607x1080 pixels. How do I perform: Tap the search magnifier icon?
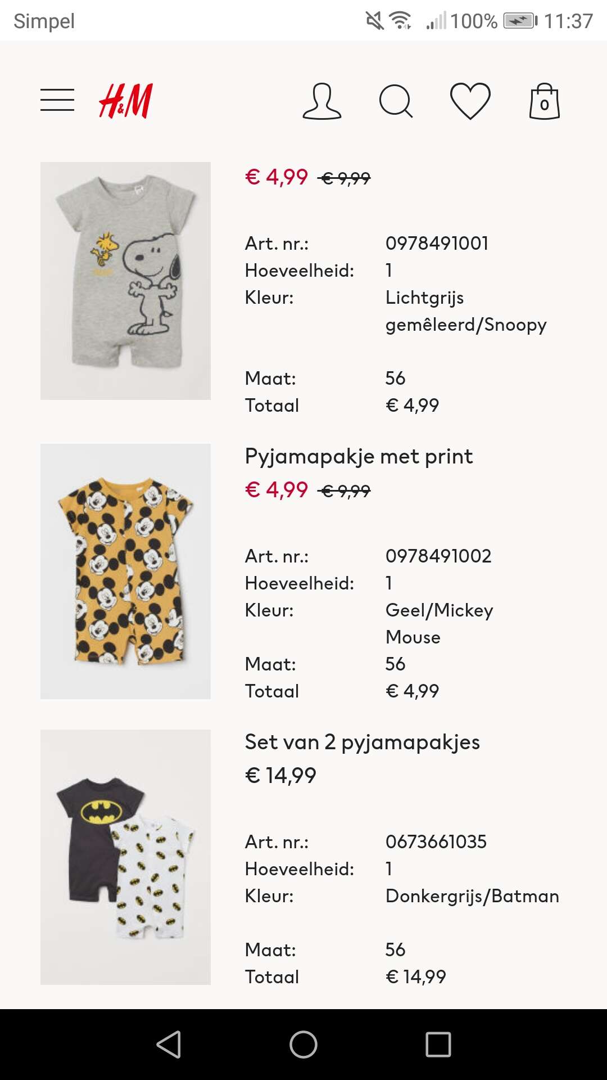pyautogui.click(x=396, y=101)
